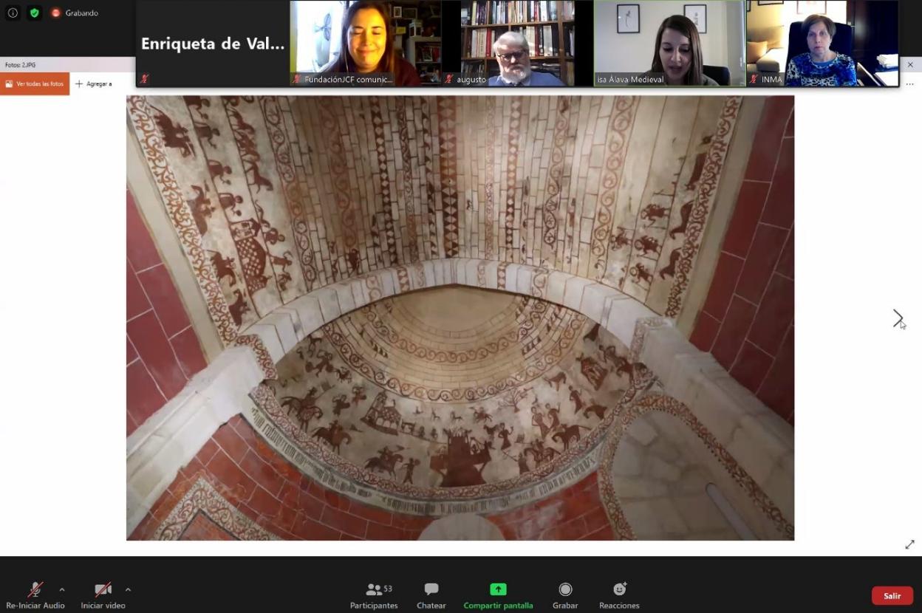Click the Compartir pantalla share icon

coord(498,589)
